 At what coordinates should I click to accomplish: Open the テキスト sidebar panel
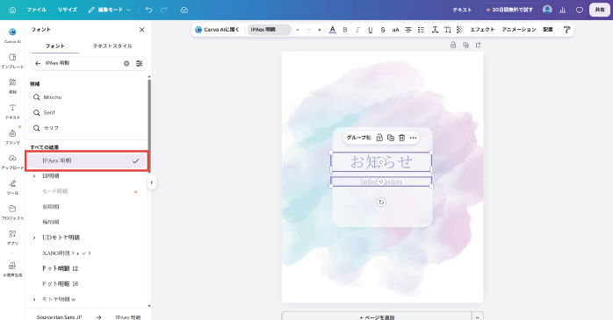[12, 111]
